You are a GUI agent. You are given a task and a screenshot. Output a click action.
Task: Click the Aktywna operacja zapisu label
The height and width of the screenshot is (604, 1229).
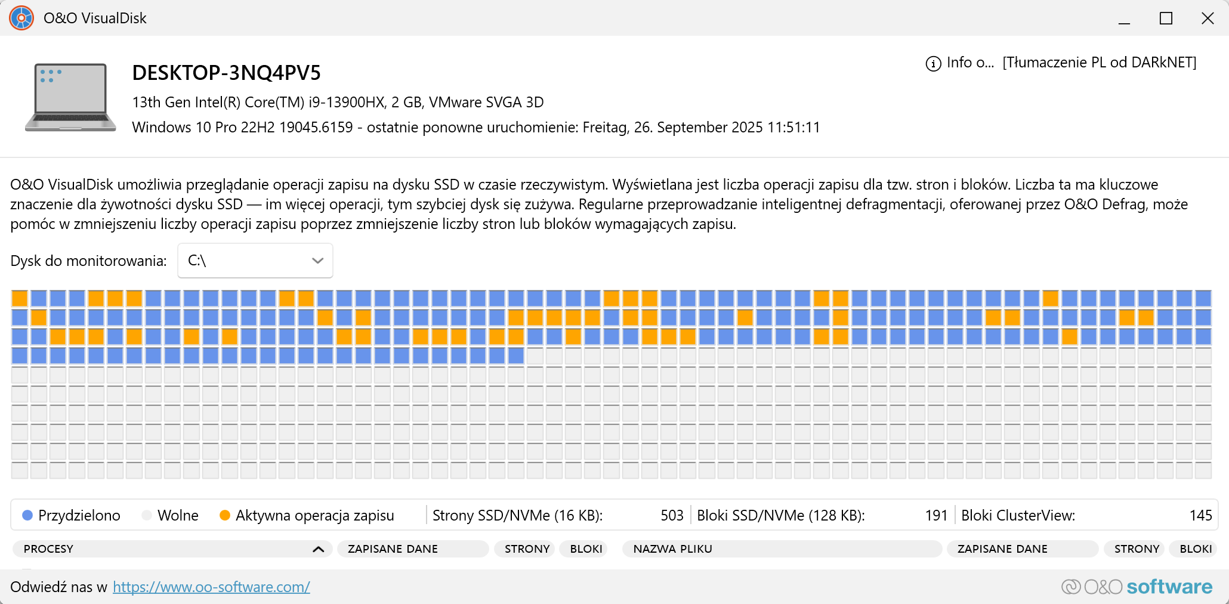click(314, 515)
